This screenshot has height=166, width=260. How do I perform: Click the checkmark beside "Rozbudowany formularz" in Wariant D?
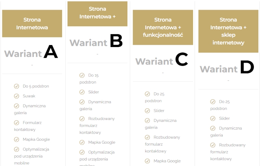tap(213, 145)
